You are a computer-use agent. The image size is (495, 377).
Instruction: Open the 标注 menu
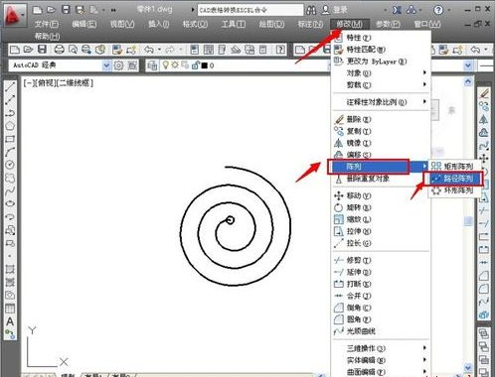[x=310, y=24]
